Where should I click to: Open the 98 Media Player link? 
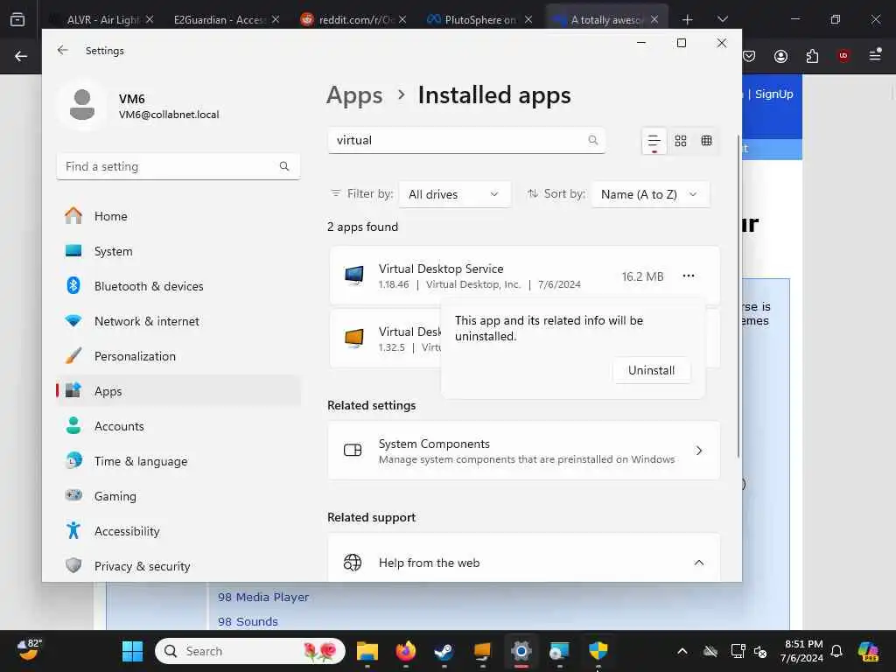262,597
